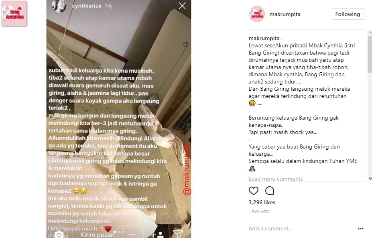This screenshot has width=372, height=238.
Task: Tap the paper plane send icon
Action: tap(178, 234)
